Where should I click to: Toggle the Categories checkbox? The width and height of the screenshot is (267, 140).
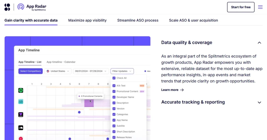pos(114,114)
